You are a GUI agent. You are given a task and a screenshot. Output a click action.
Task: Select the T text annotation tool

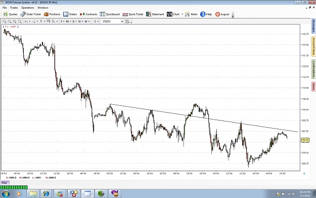click(x=41, y=21)
